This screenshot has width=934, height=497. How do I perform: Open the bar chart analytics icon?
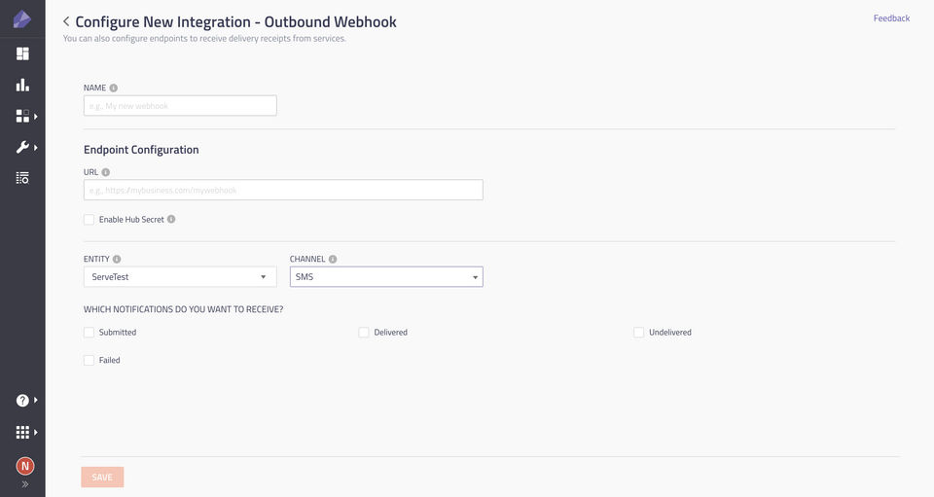pyautogui.click(x=22, y=85)
